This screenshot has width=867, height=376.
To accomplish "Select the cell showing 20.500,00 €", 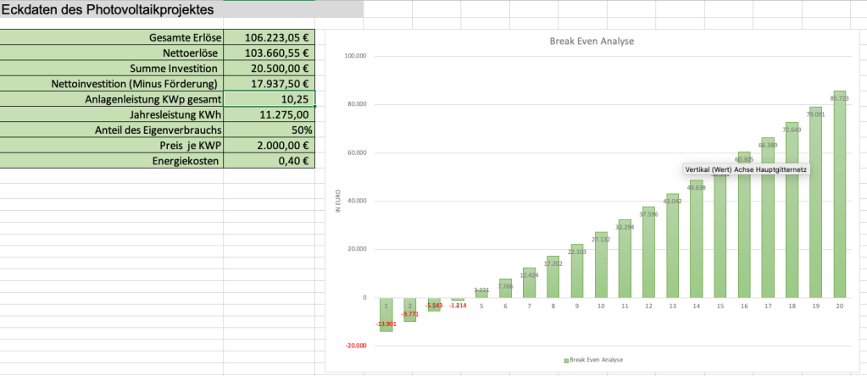I will coord(270,68).
